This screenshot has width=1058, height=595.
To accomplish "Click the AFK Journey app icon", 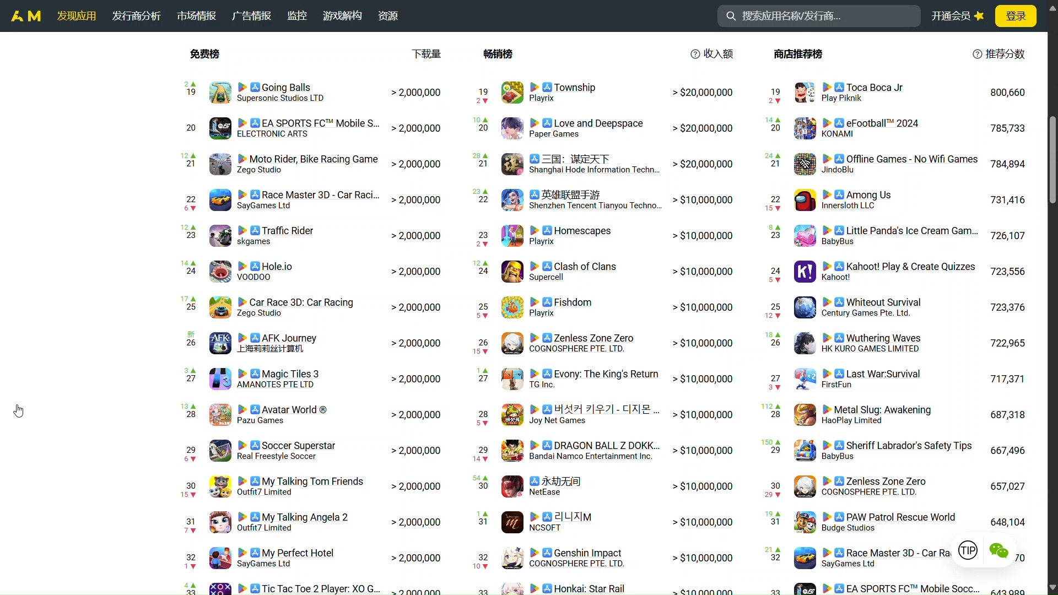I will click(x=220, y=343).
